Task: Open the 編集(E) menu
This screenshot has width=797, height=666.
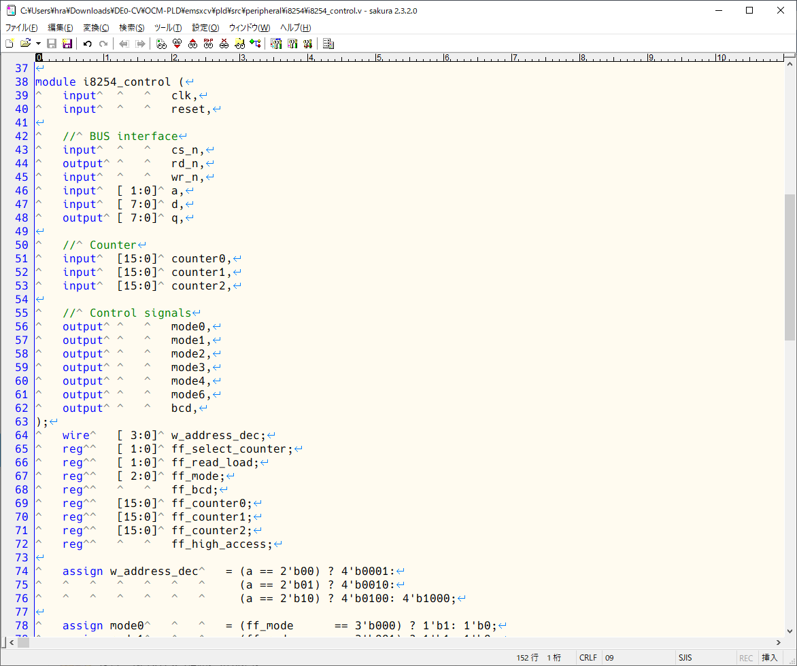Action: pyautogui.click(x=60, y=27)
